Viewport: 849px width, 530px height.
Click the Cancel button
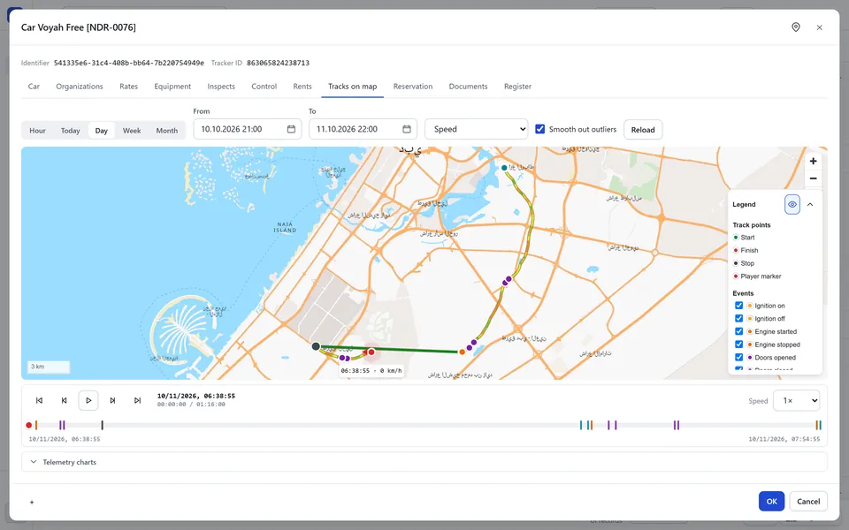(808, 502)
